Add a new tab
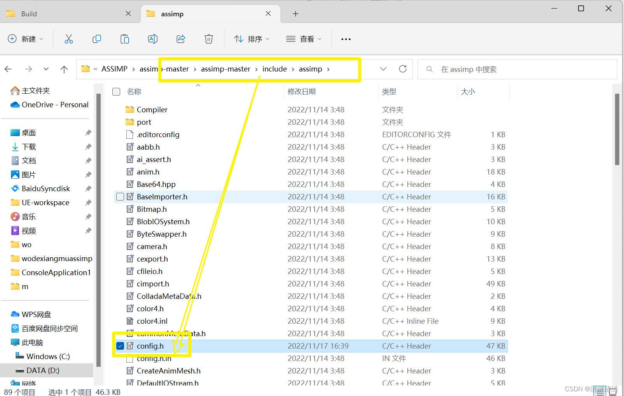The image size is (624, 396). click(x=295, y=14)
